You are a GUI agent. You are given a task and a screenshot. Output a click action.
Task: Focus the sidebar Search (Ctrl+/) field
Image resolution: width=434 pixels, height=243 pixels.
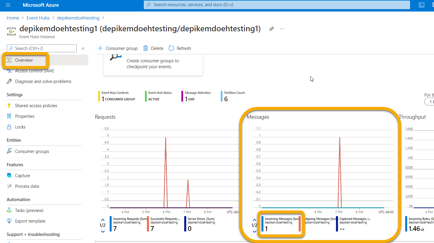42,48
